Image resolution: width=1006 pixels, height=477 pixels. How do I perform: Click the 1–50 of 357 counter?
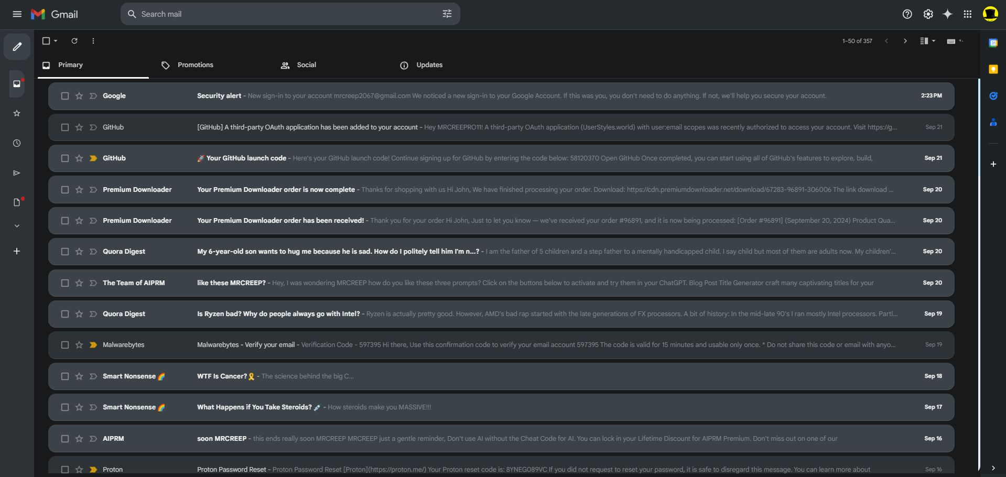point(857,41)
